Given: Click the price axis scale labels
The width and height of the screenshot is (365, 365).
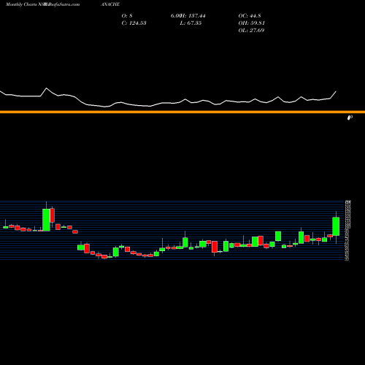Looking at the screenshot, I should coord(347,230).
